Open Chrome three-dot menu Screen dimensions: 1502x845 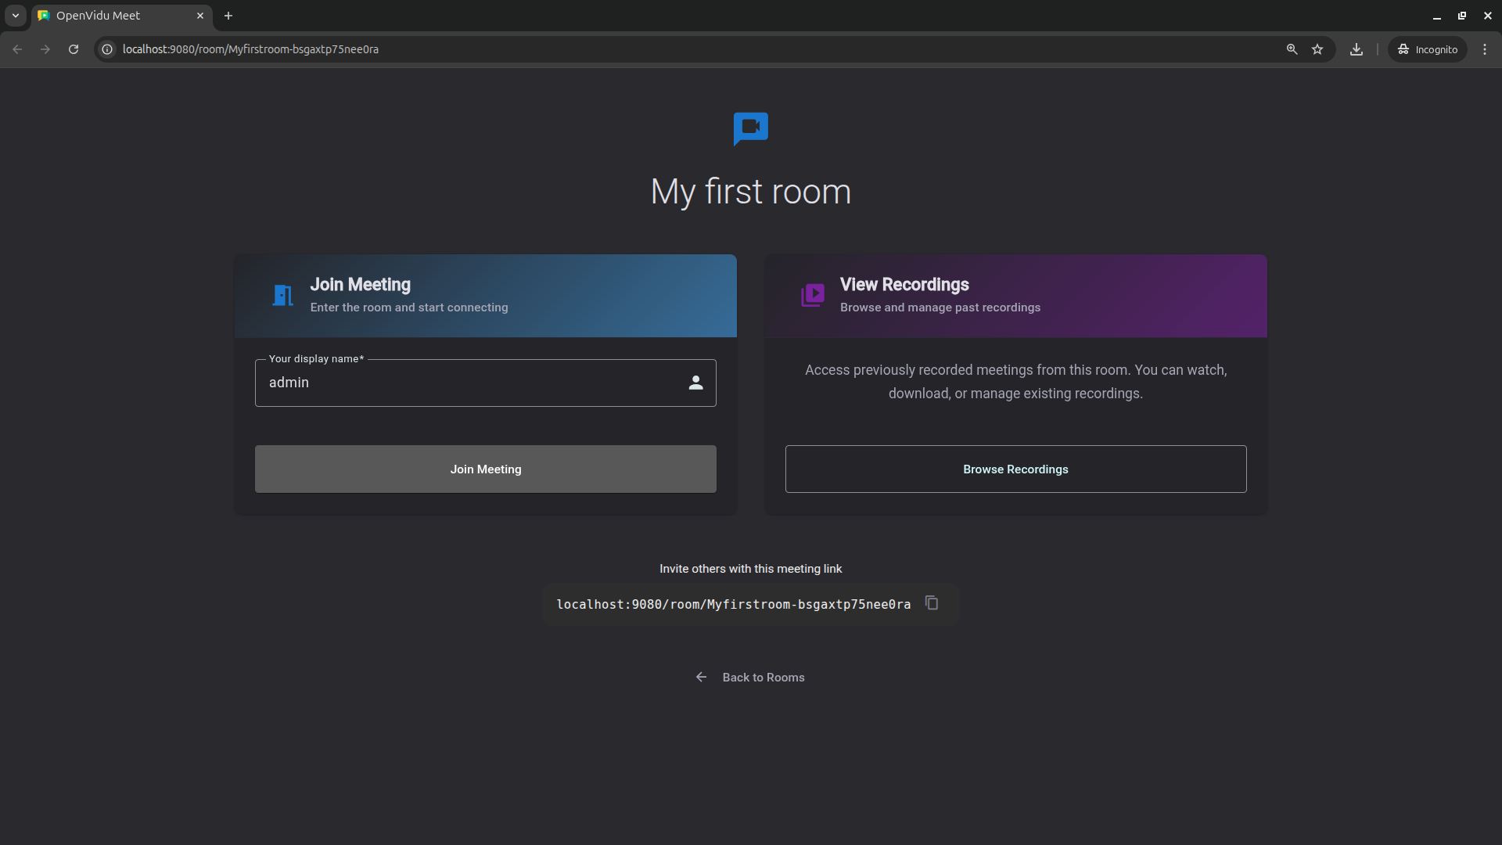[x=1484, y=49]
